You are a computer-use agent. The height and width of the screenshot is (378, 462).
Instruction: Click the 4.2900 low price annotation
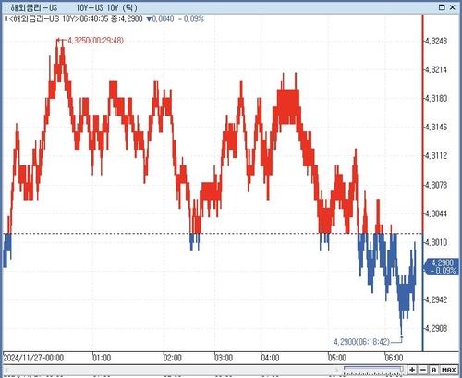click(x=361, y=342)
